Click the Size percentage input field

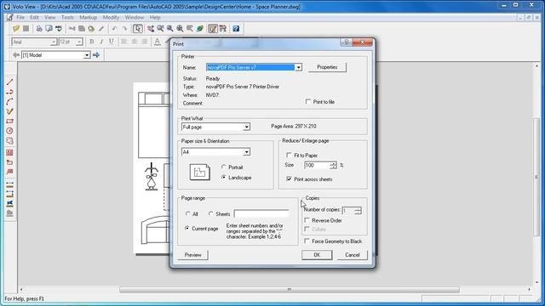[317, 165]
